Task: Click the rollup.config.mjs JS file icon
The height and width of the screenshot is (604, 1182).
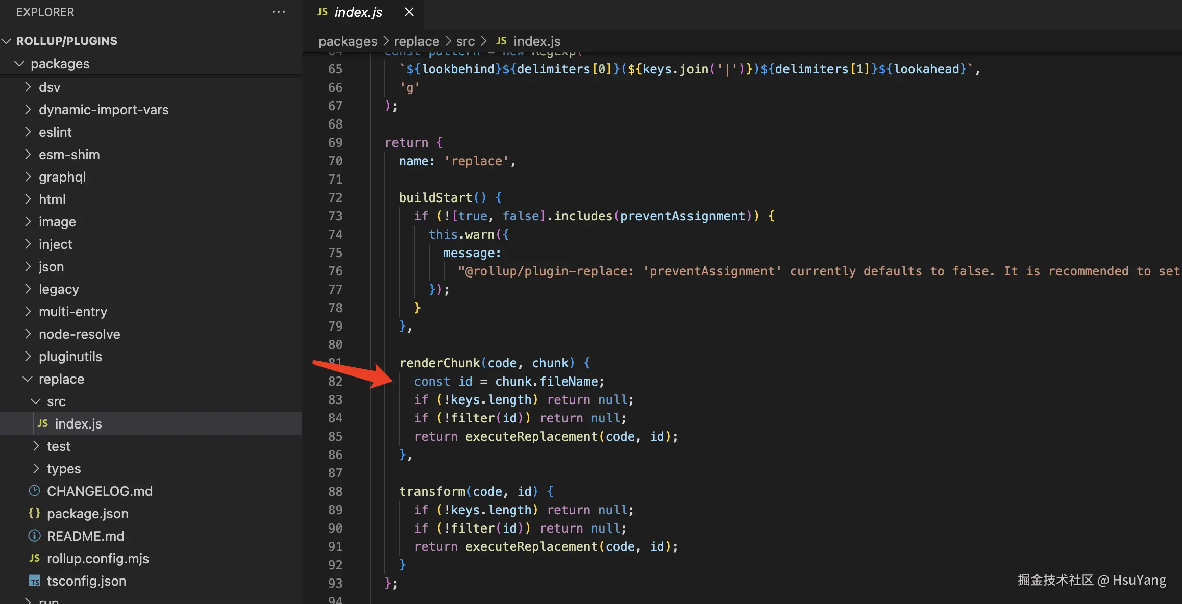Action: tap(34, 558)
